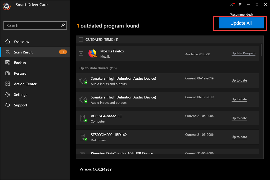The width and height of the screenshot is (270, 180).
Task: Click Update Program for Mozilla Firefox
Action: (x=243, y=53)
